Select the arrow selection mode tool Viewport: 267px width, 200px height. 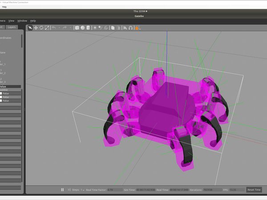tap(30, 28)
